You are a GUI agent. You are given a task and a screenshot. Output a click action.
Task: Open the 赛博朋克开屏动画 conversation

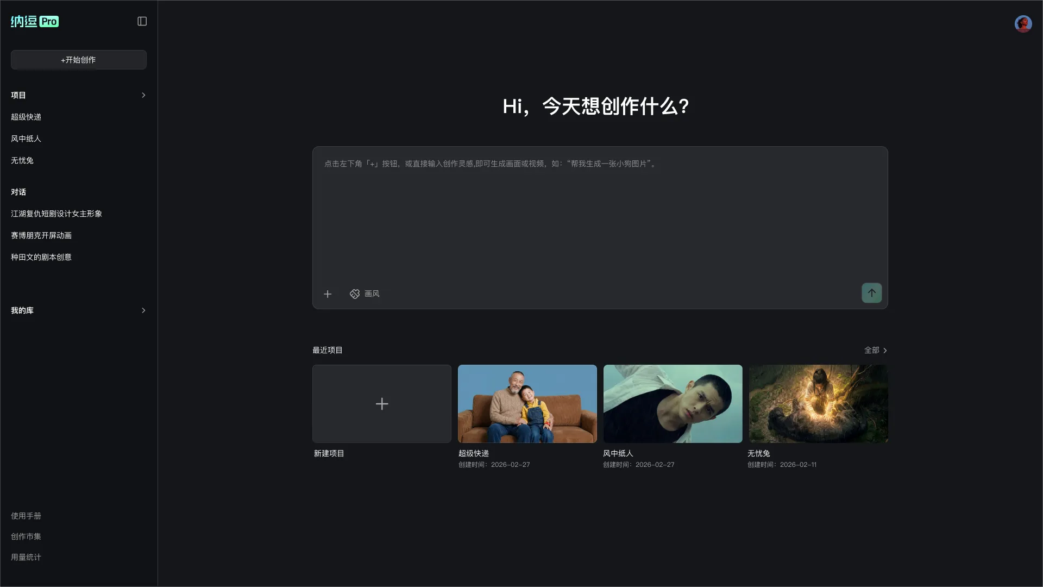(x=41, y=235)
